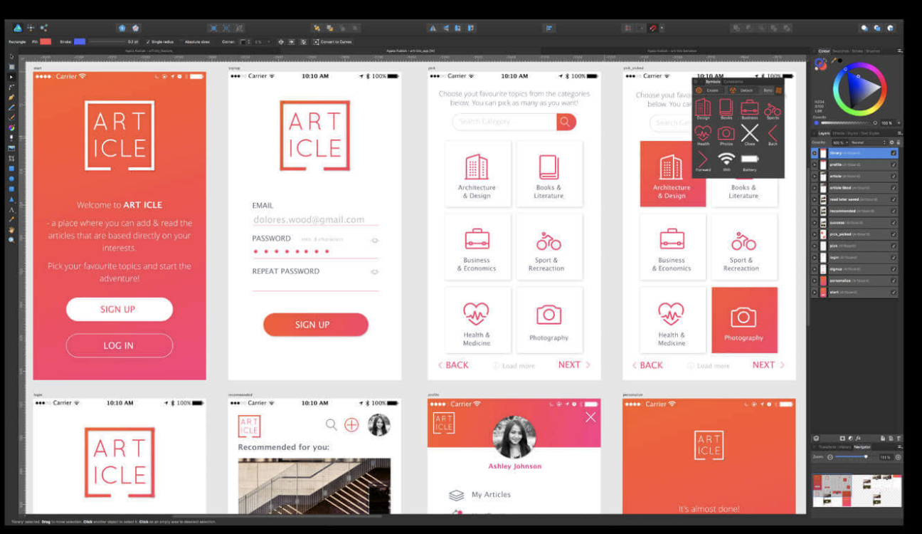Enable the Absolute sizes checkbox
922x534 pixels.
pyautogui.click(x=183, y=41)
